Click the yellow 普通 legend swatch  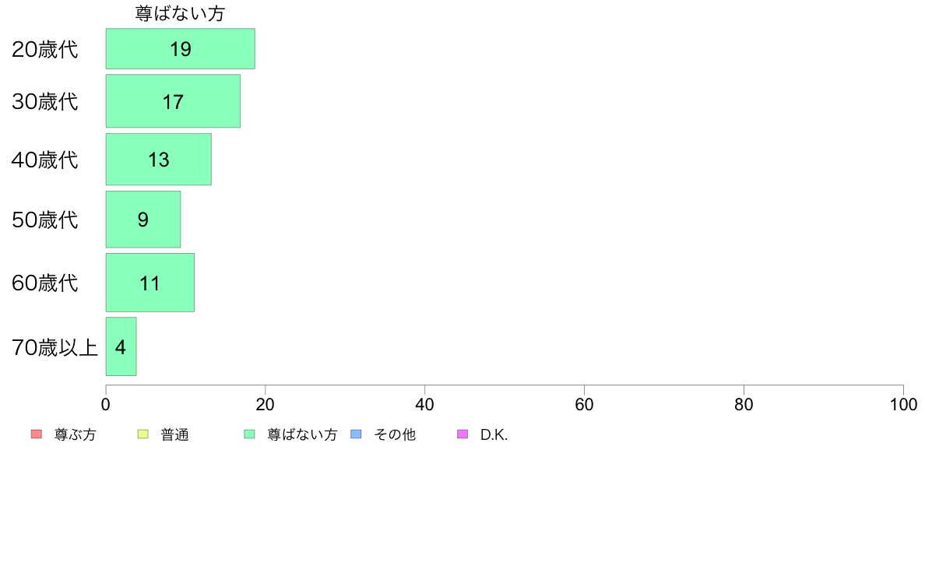(142, 434)
